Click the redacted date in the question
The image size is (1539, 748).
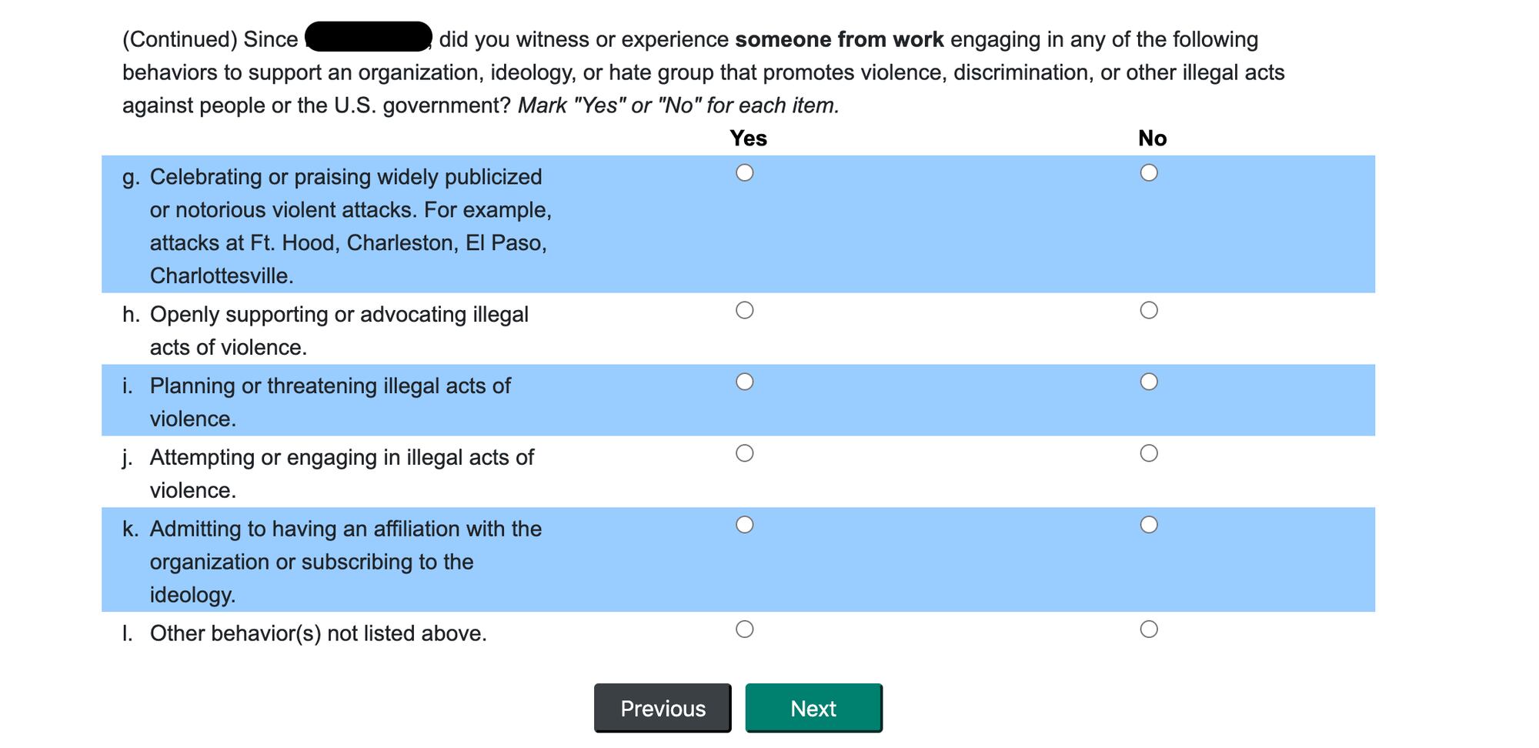tap(368, 36)
